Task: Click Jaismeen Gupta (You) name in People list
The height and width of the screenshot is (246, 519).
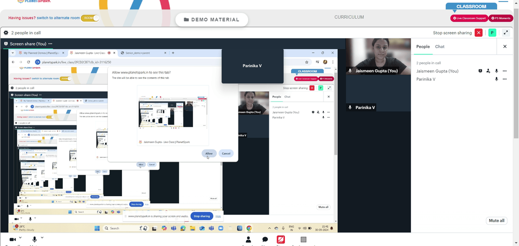Action: click(x=437, y=71)
